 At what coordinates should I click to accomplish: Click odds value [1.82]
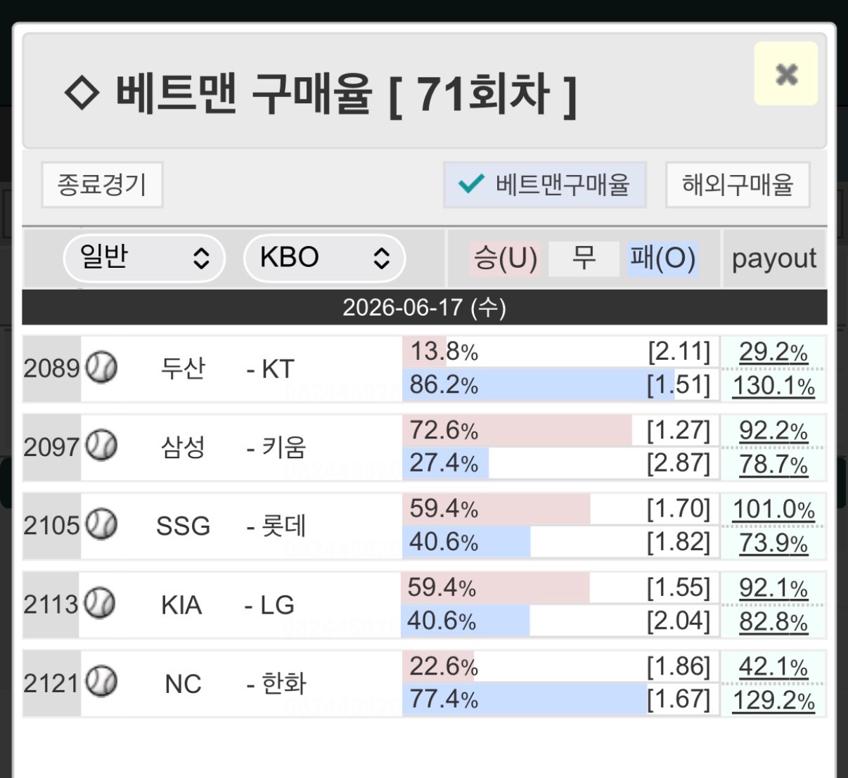[x=679, y=543]
